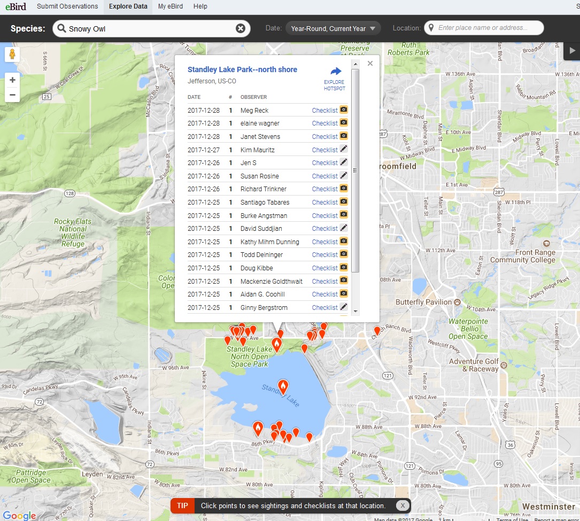This screenshot has height=521, width=580.
Task: Open Todd Deininger's Checklist link
Action: (x=324, y=255)
